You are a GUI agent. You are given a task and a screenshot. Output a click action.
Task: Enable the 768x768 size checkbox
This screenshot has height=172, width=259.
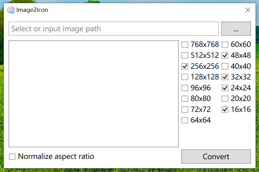[x=185, y=45]
